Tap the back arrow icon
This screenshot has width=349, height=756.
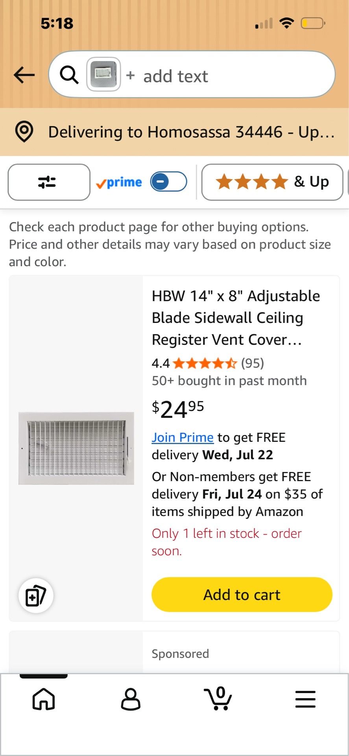click(24, 75)
